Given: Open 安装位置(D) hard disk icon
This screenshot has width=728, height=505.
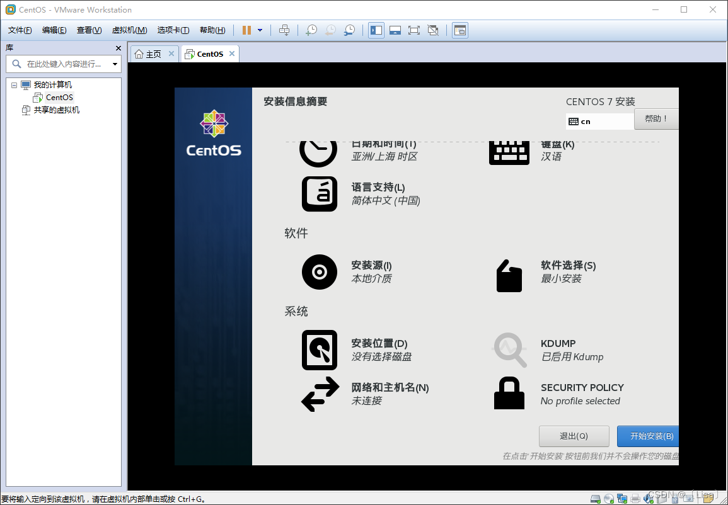Looking at the screenshot, I should (x=320, y=350).
